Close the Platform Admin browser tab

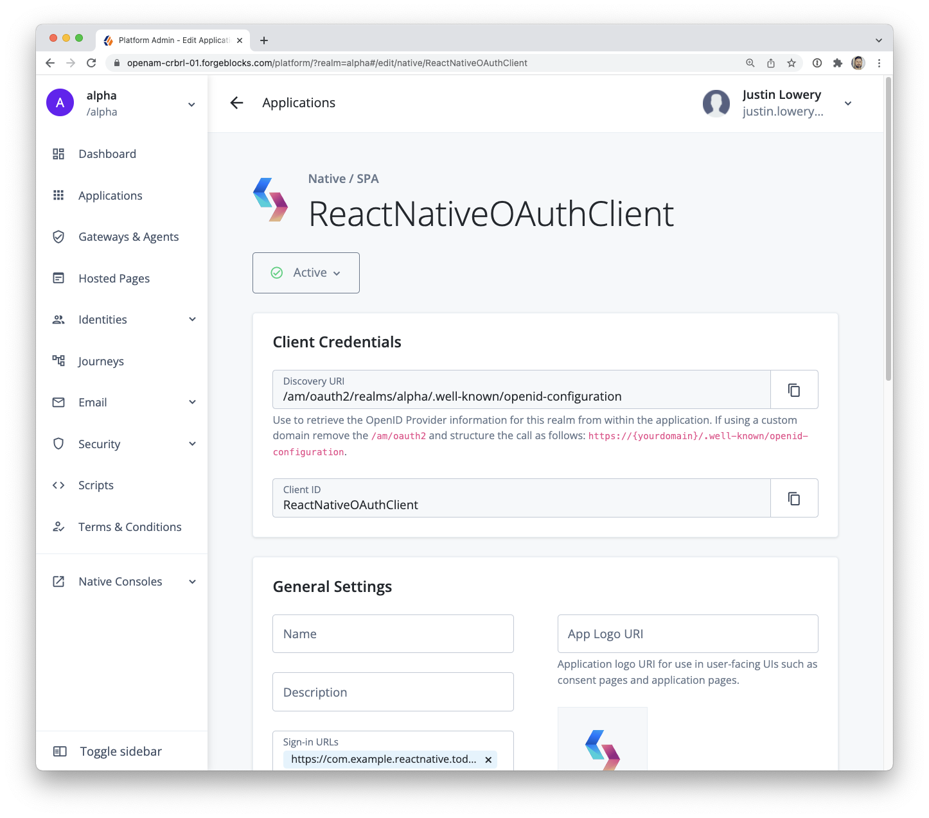coord(240,40)
